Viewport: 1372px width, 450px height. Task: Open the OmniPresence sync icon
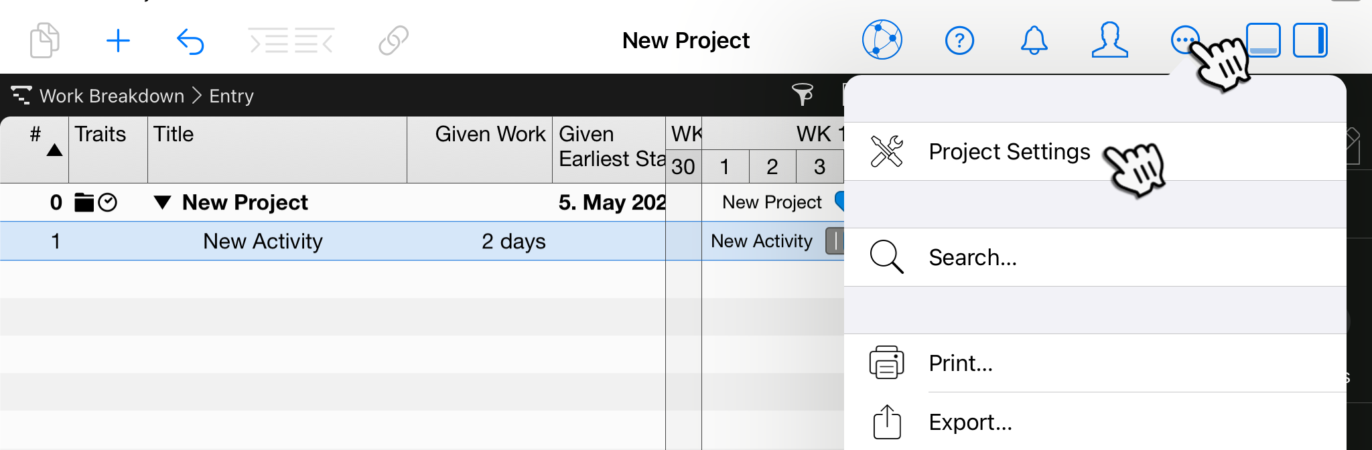point(882,40)
